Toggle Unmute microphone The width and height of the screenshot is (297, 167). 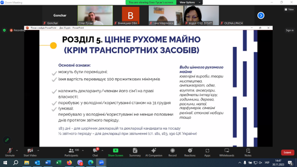(x=10, y=152)
